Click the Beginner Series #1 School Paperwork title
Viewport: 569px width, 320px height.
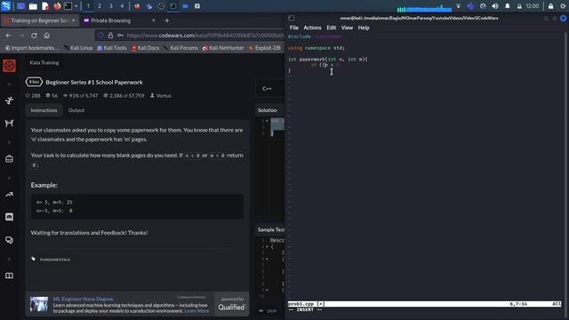(x=94, y=83)
